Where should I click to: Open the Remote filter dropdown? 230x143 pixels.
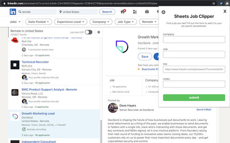149,22
